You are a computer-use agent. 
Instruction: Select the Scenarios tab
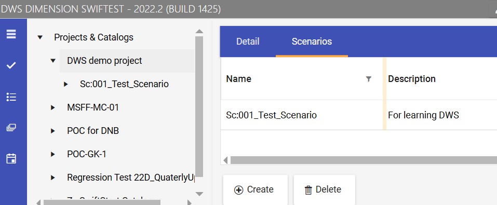pyautogui.click(x=312, y=41)
